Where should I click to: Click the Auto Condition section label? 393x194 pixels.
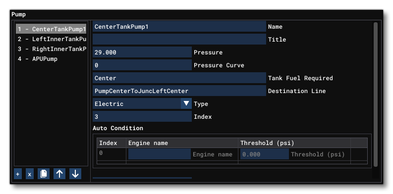[118, 128]
